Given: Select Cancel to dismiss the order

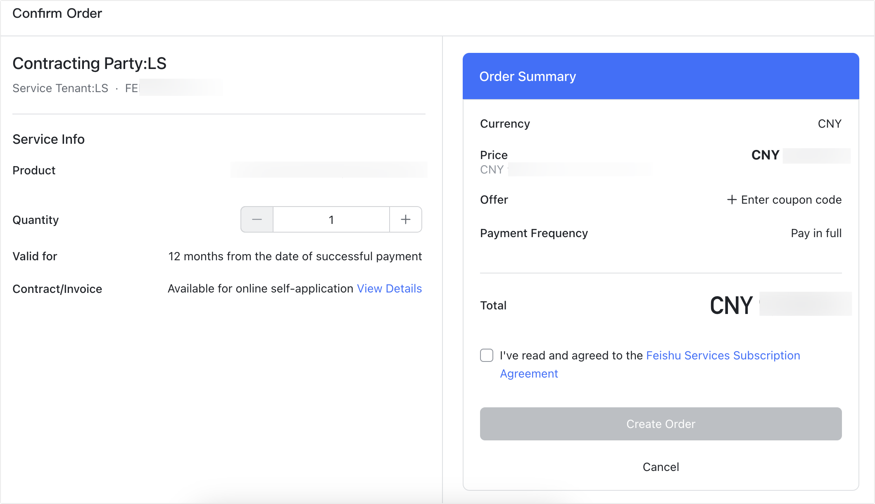Looking at the screenshot, I should coord(660,467).
